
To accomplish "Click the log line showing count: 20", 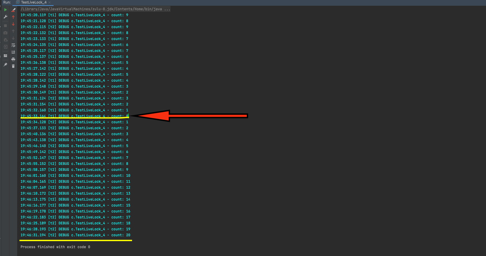I will coord(75,235).
